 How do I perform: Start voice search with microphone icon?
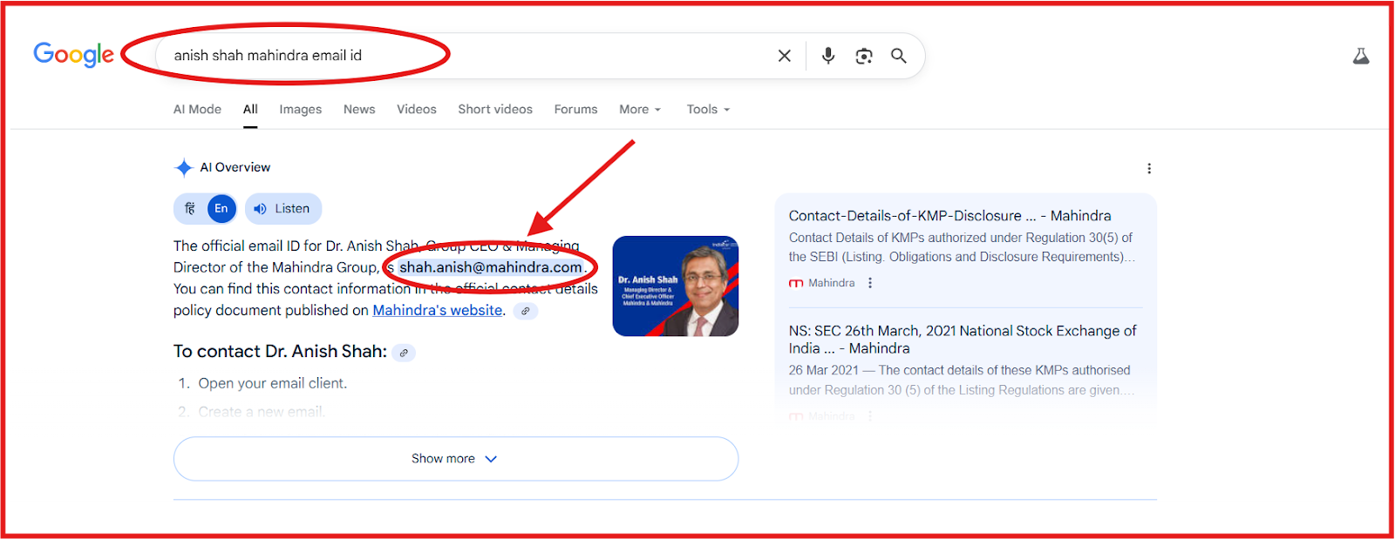point(828,56)
